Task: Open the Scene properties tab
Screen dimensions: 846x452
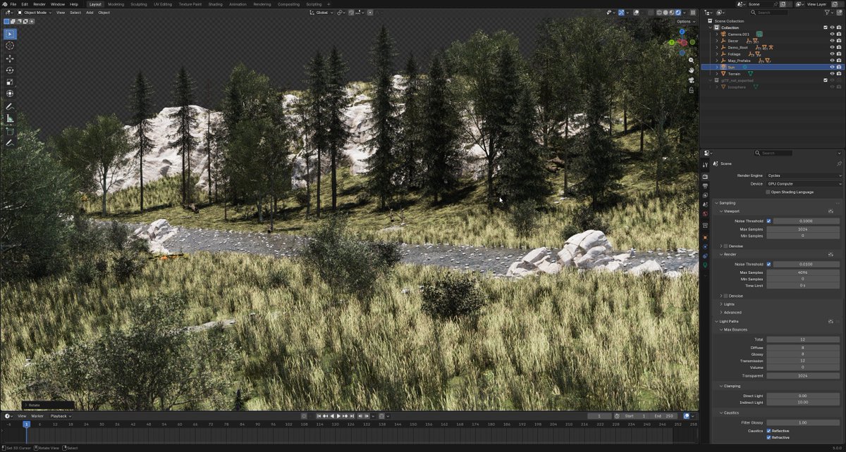Action: pos(705,204)
